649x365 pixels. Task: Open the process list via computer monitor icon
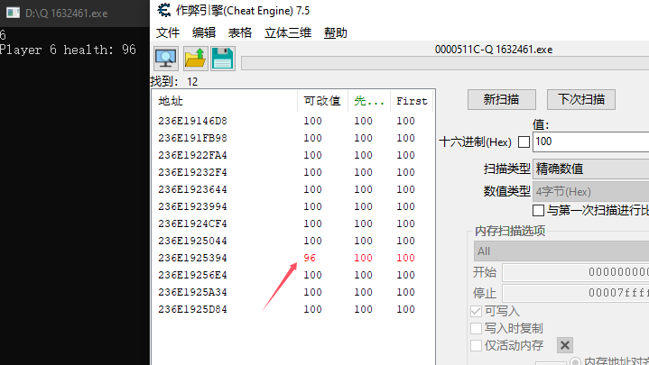tap(166, 59)
